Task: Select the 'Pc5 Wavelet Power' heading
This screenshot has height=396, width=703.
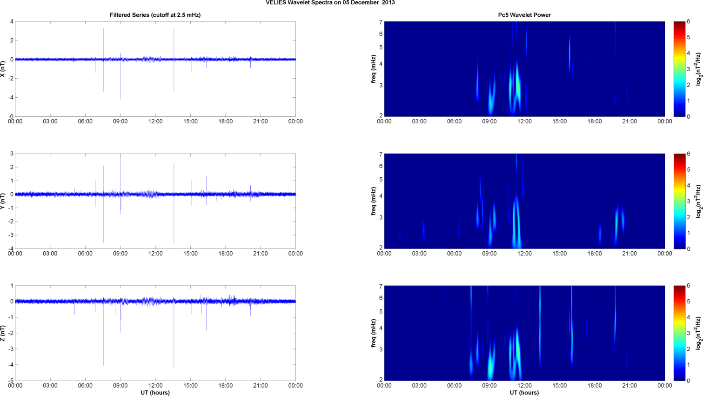Action: click(524, 15)
